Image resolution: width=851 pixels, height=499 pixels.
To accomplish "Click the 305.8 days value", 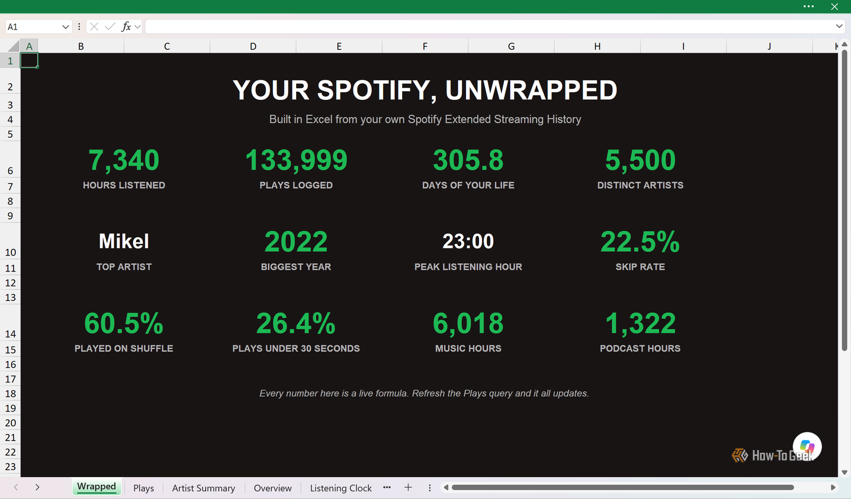I will point(468,160).
